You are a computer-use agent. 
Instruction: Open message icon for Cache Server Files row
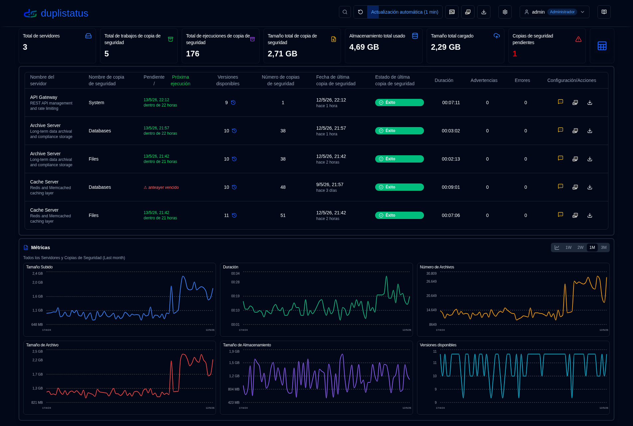pyautogui.click(x=561, y=215)
